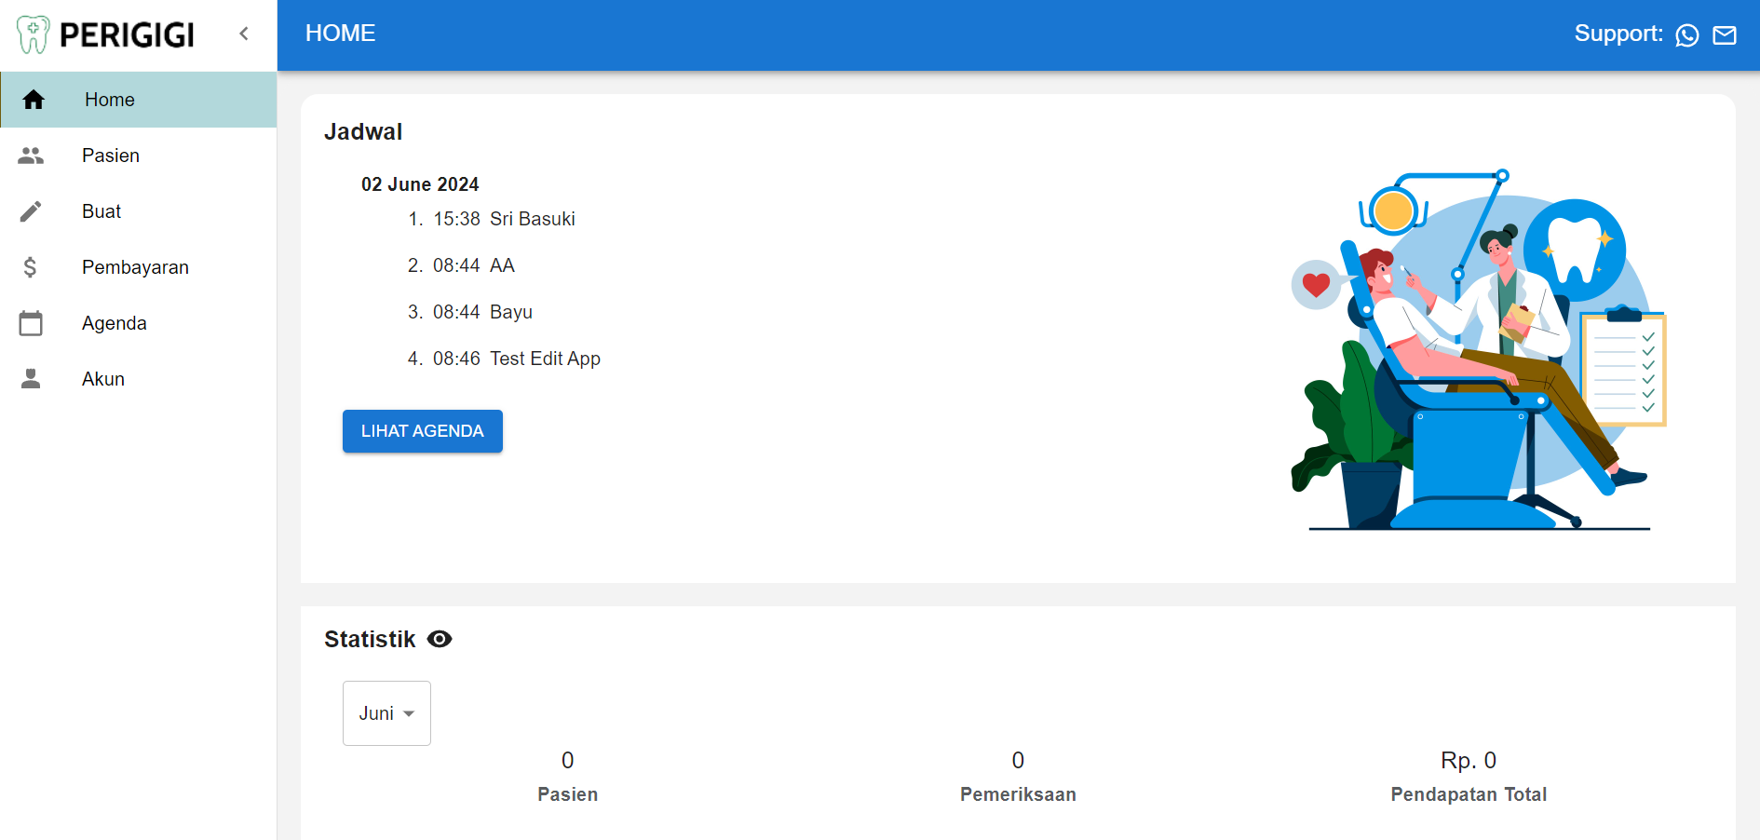Screen dimensions: 1760x840
Task: Click the Pembayaran dollar icon
Action: point(31,267)
